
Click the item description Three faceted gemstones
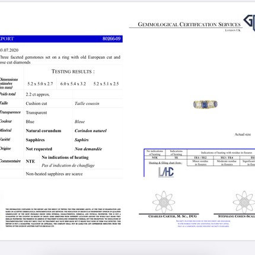[60, 60]
